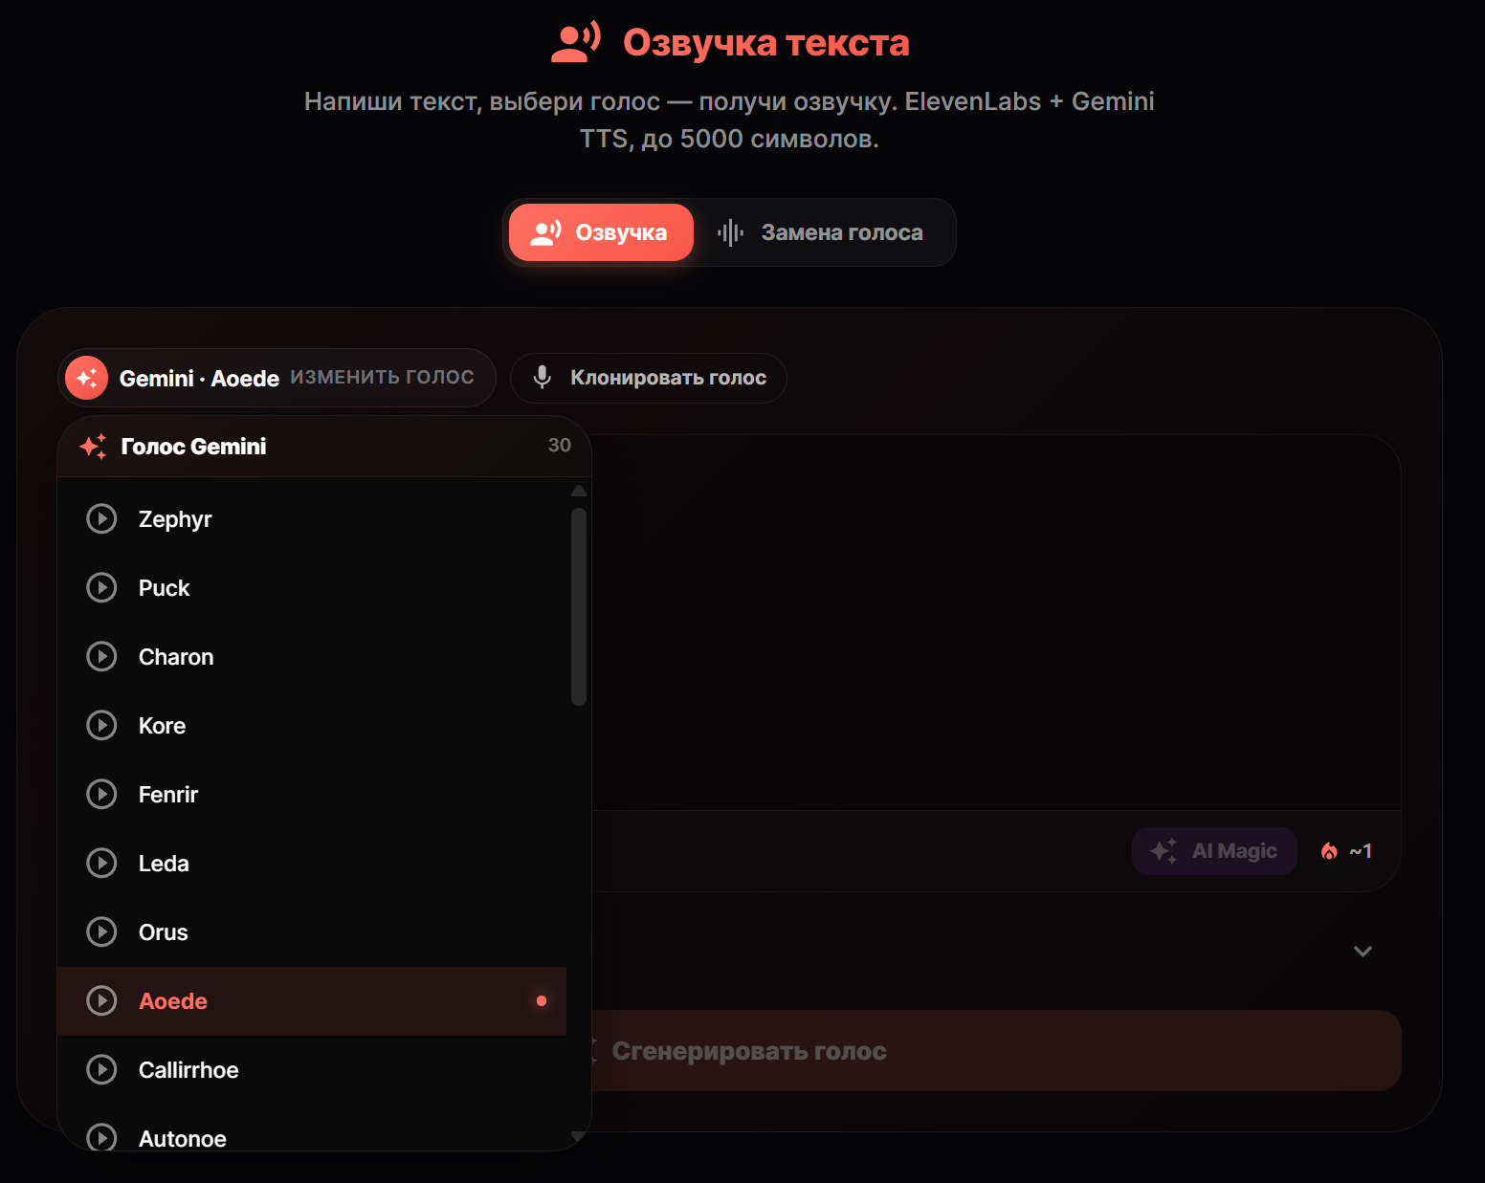Play preview of Kore voice
Viewport: 1485px width, 1183px height.
[x=101, y=725]
